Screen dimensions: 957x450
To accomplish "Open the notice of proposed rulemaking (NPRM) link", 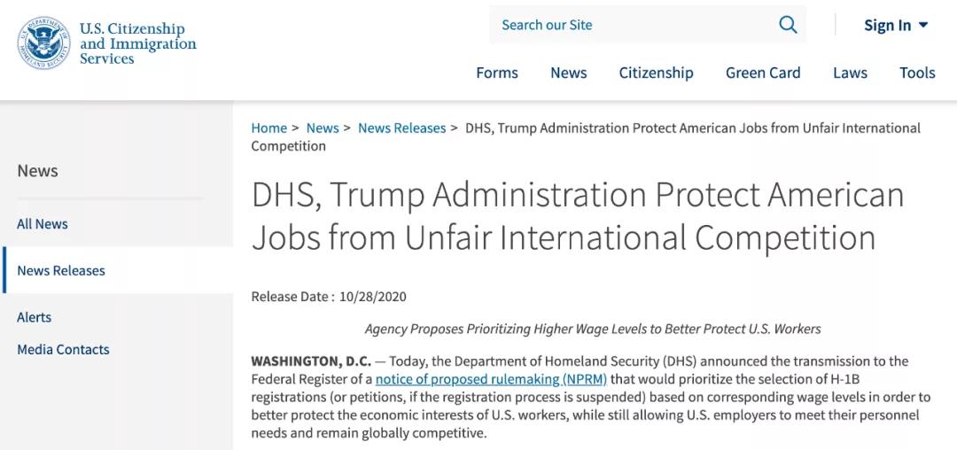I will pyautogui.click(x=491, y=379).
